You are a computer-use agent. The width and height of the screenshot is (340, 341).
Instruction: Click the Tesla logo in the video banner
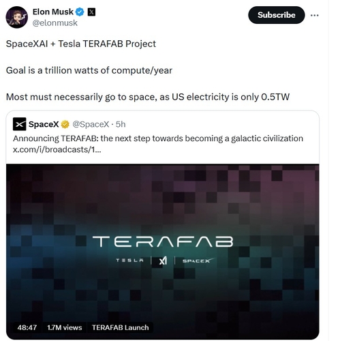click(129, 261)
